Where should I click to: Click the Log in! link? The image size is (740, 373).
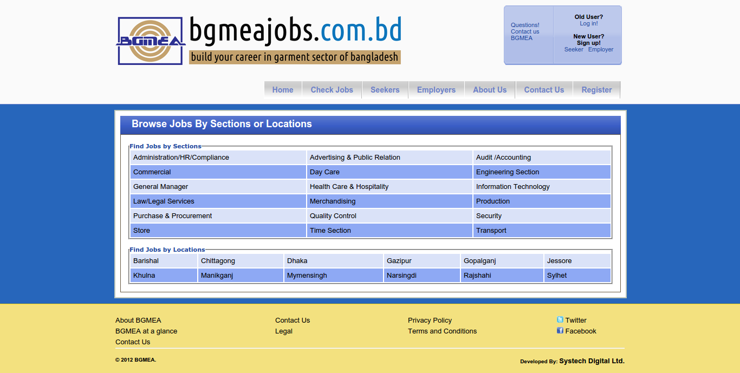click(x=589, y=24)
